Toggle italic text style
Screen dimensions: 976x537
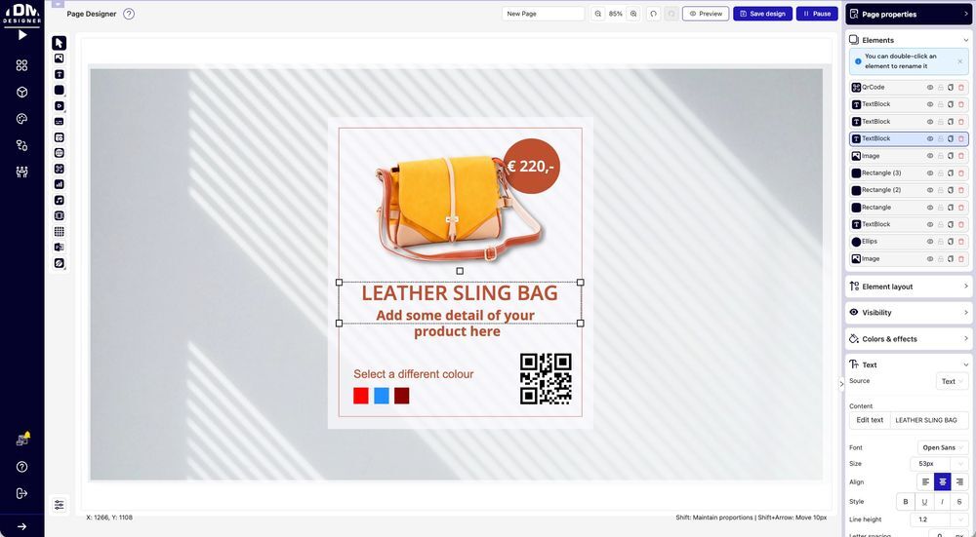tap(942, 502)
